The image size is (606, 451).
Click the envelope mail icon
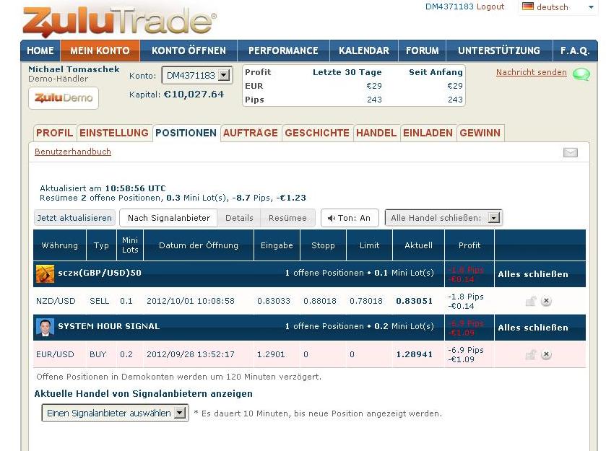(571, 152)
